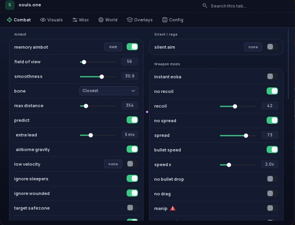The image size is (295, 225).
Task: Open the Visuals tab
Action: click(x=51, y=20)
